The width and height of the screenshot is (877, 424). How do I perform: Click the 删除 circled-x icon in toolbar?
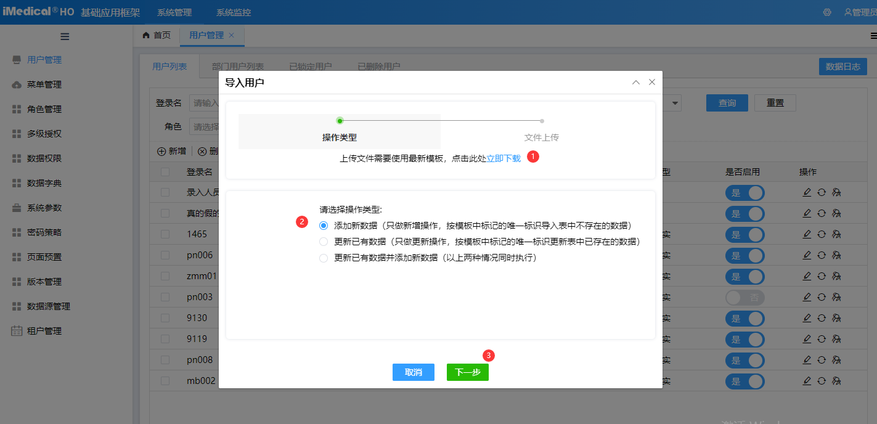[203, 150]
